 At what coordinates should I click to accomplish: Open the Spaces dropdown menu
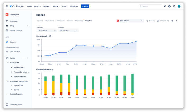point(47,6)
